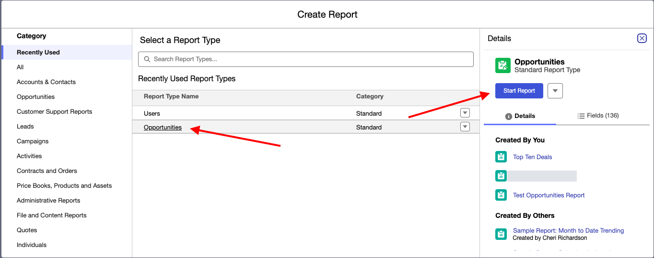This screenshot has height=258, width=654.
Task: Open Sample Report: Month to Date Trending link
Action: [568, 231]
